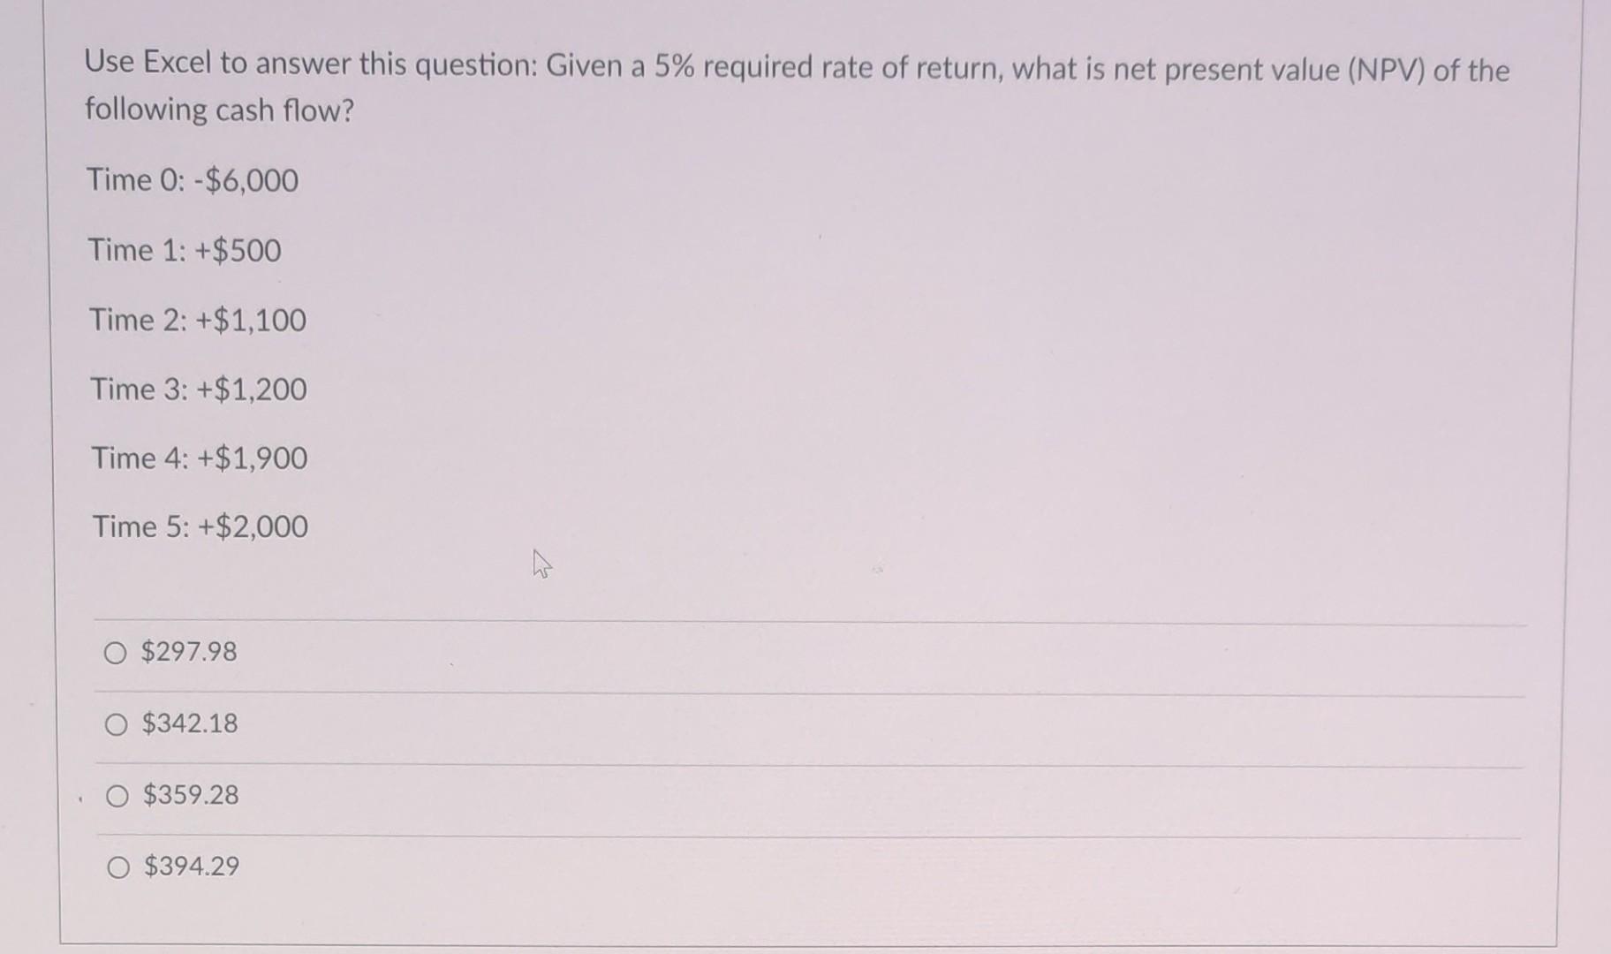Click the $342.18 answer text label
Viewport: 1611px width, 954px height.
(188, 725)
